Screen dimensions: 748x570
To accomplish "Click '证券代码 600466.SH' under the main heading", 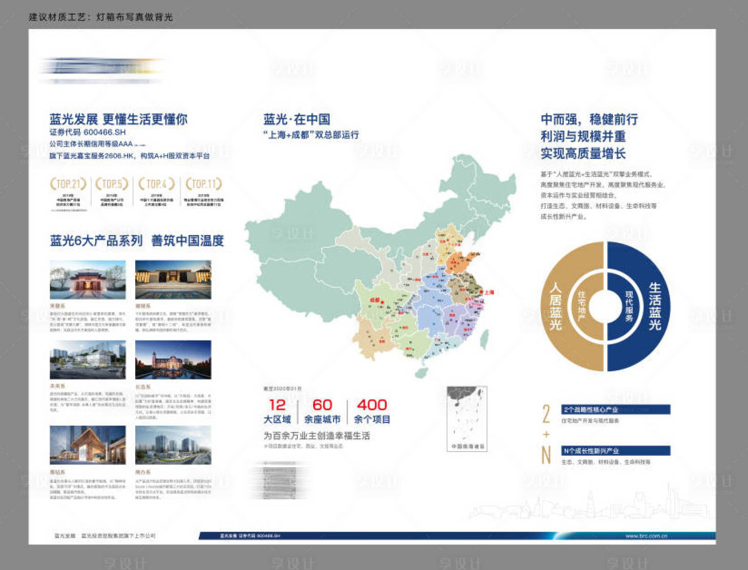I will click(x=88, y=132).
